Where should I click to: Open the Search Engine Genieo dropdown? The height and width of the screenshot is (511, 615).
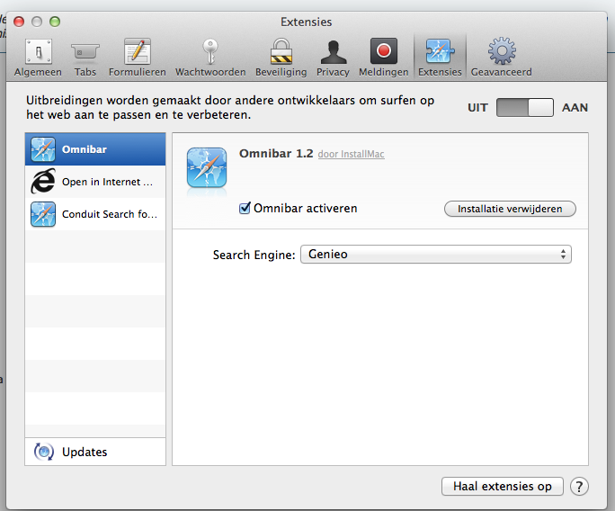pos(436,255)
